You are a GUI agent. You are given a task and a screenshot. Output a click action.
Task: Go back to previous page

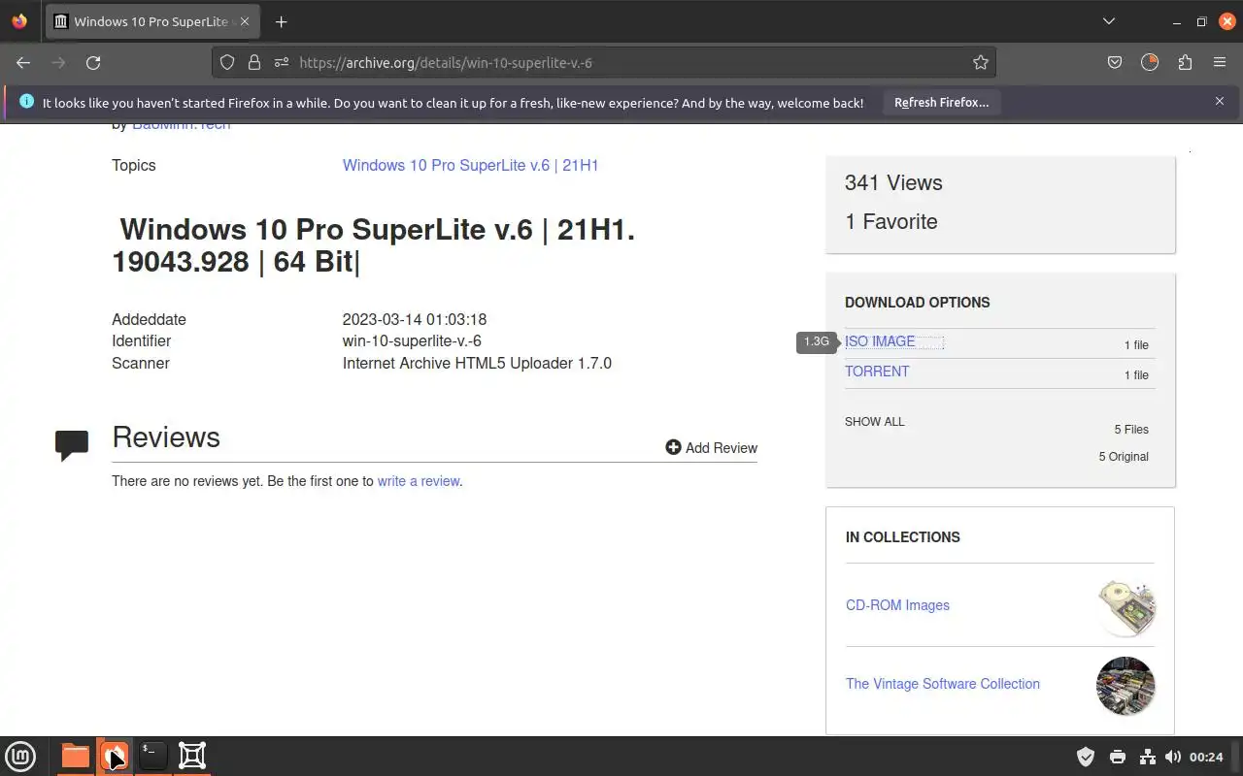click(x=23, y=62)
